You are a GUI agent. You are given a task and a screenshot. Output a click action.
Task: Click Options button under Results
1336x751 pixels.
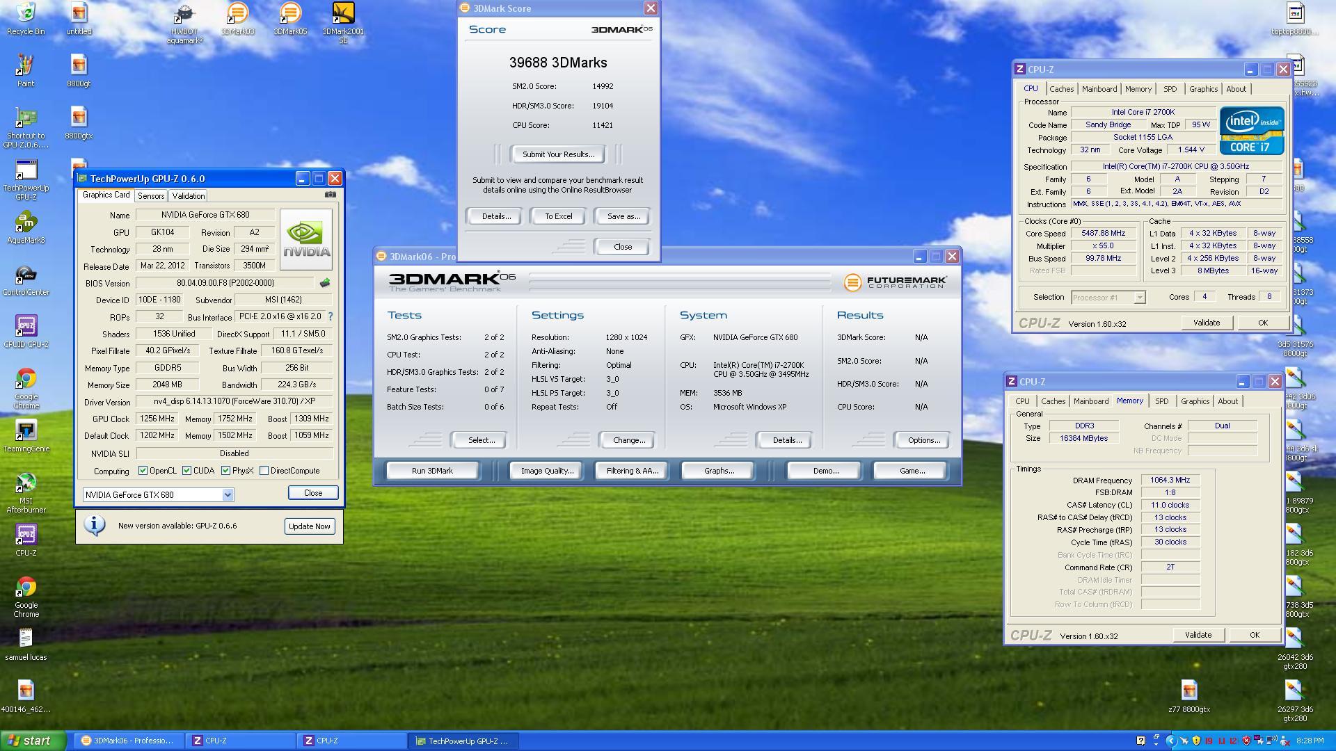pyautogui.click(x=923, y=440)
